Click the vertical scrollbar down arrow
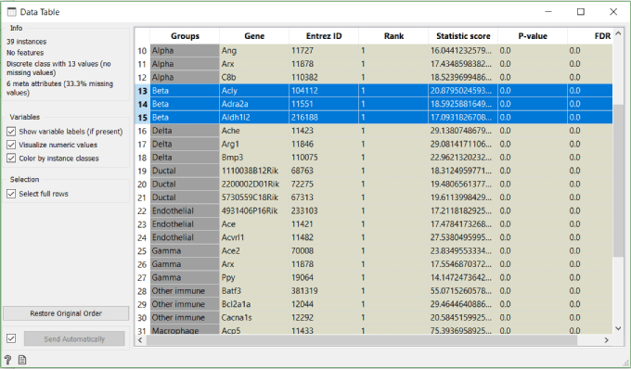631x369 pixels. point(619,328)
